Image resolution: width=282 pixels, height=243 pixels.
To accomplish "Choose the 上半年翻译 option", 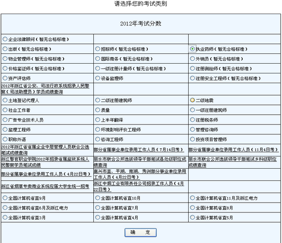I will (x=97, y=120).
